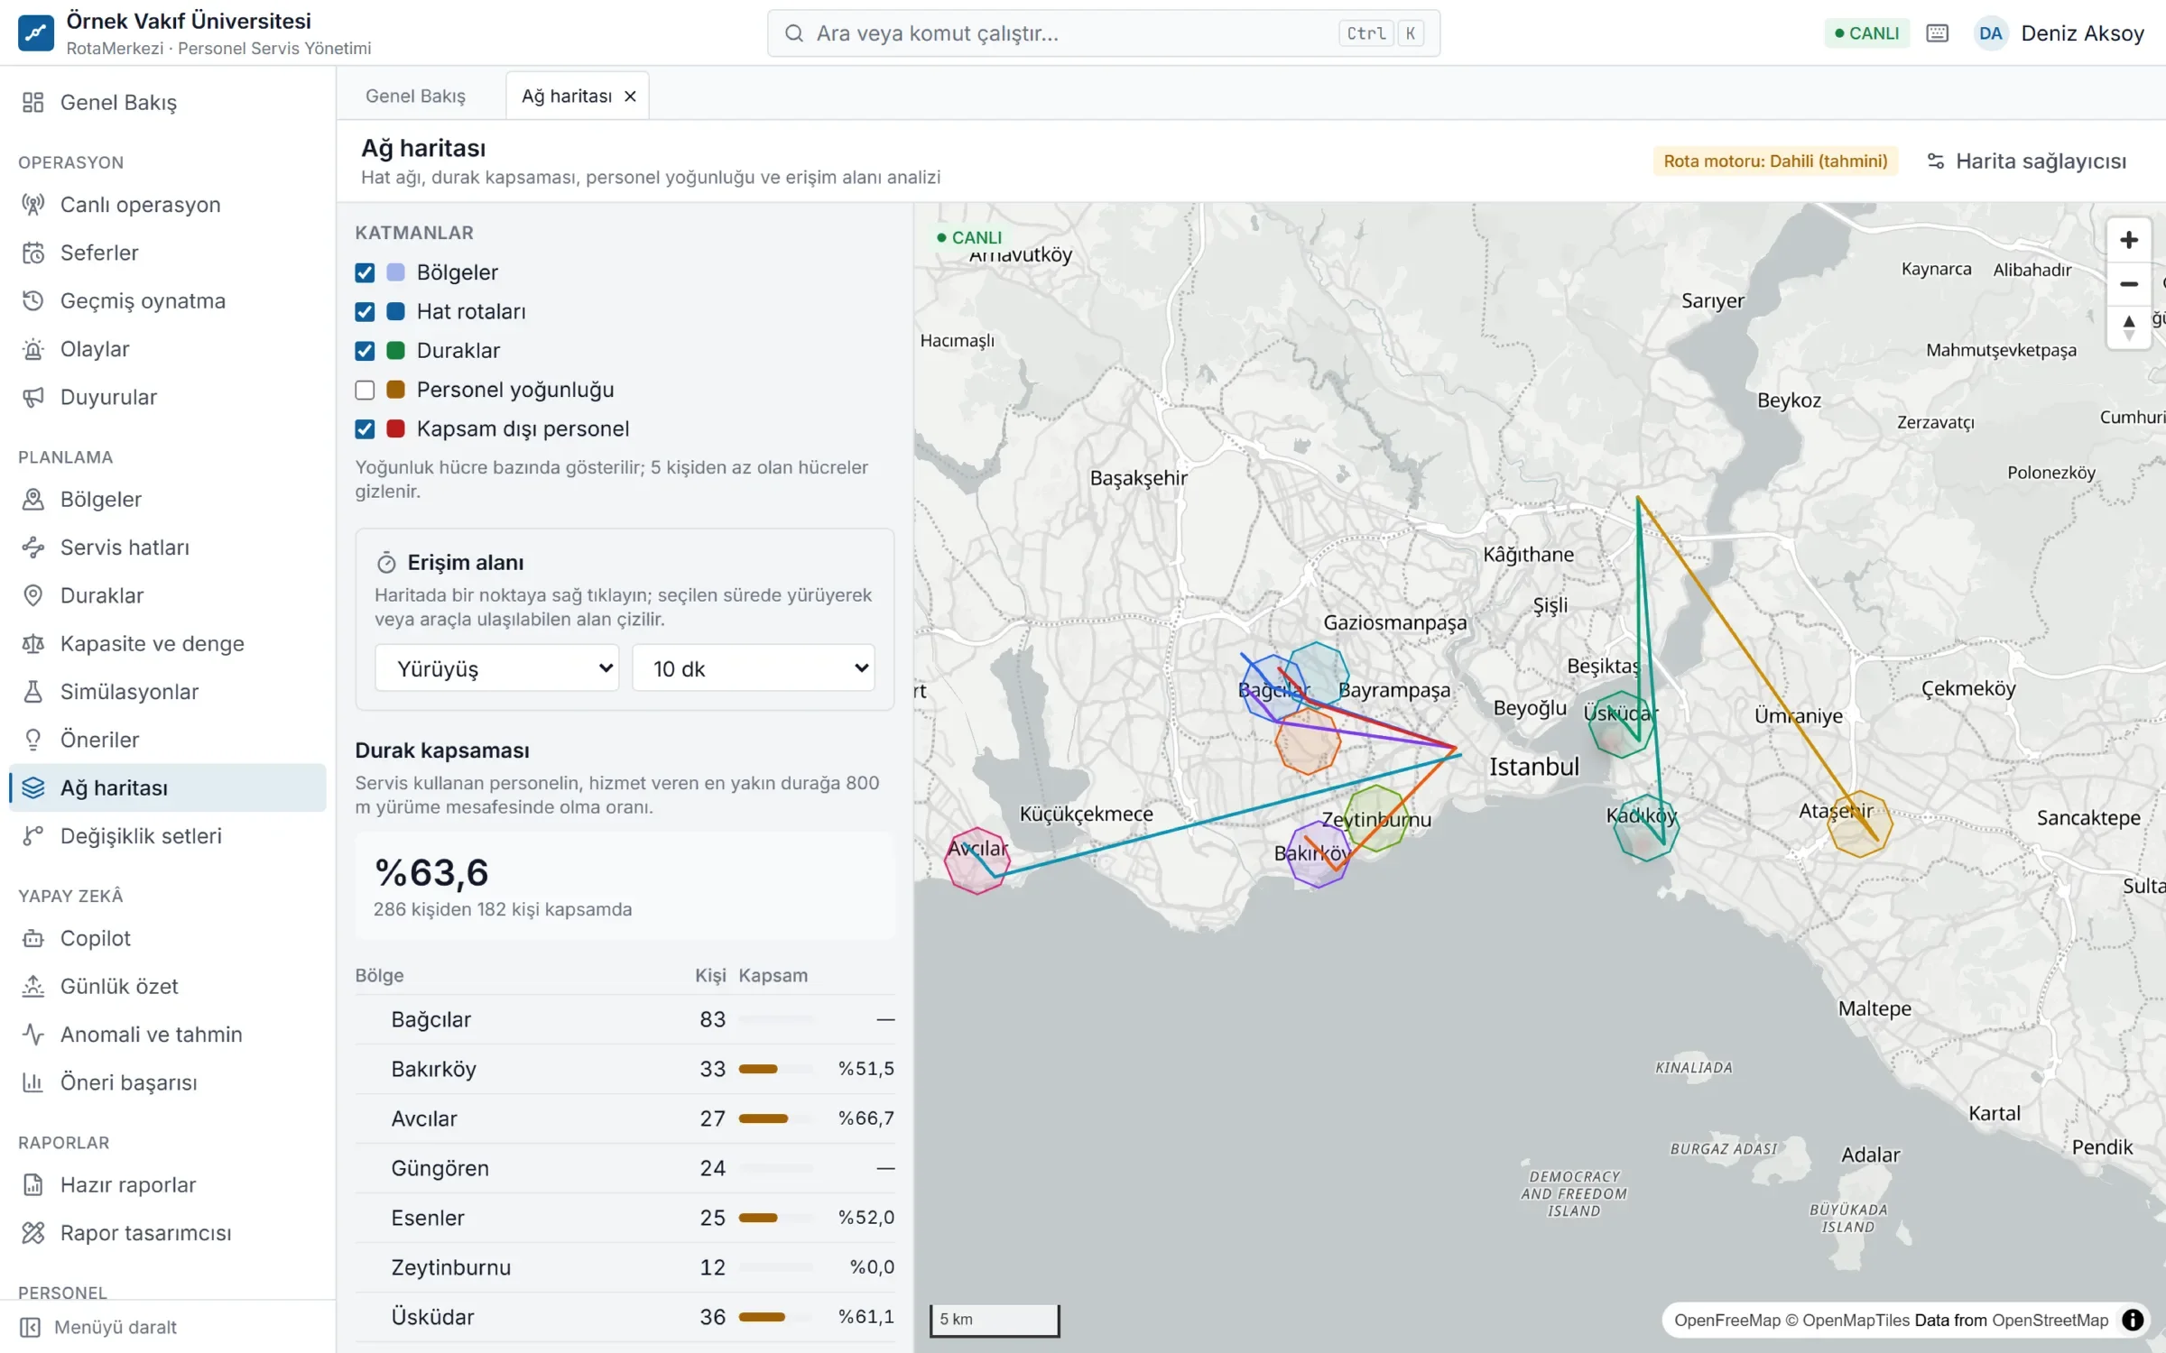Open the 10 dk duration dropdown
The height and width of the screenshot is (1353, 2166).
(754, 668)
